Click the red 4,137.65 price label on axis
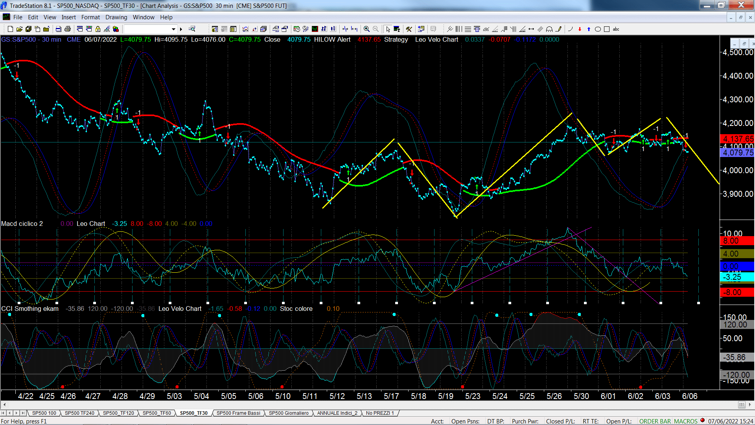755x425 pixels. [x=738, y=139]
